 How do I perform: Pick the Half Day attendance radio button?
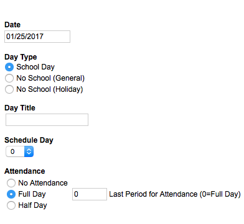coord(11,205)
